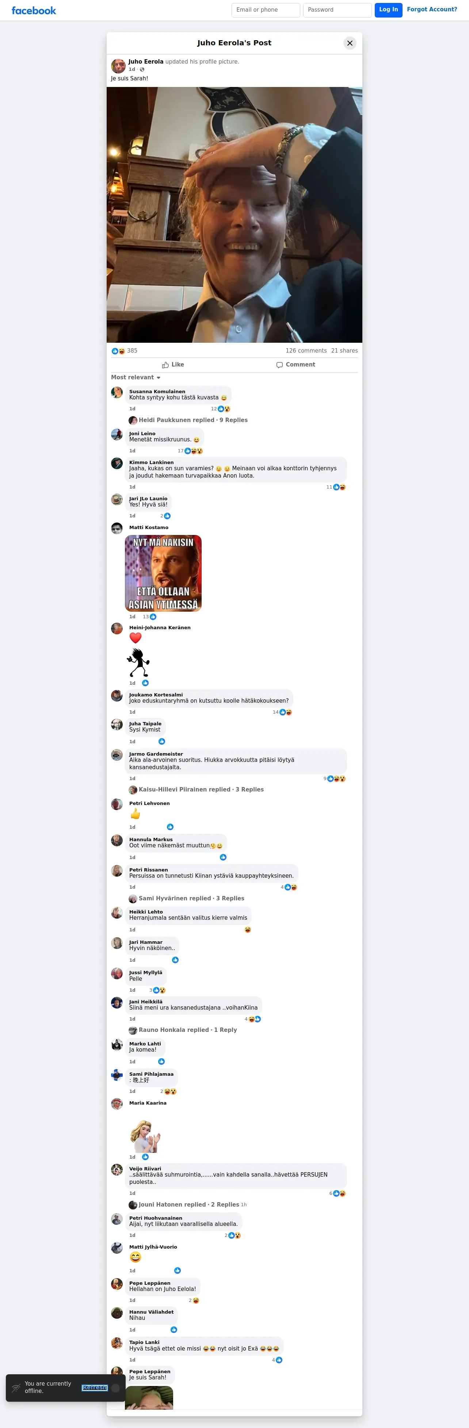Open the Most relevant sort dropdown
469x1428 pixels.
(x=136, y=377)
